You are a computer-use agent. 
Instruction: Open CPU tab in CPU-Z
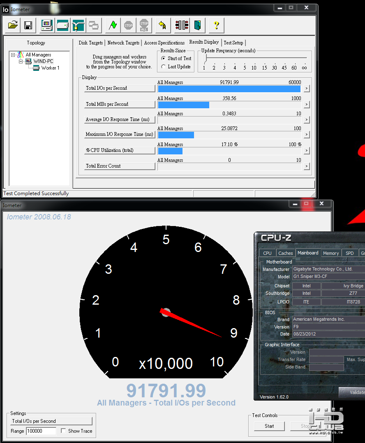pos(267,253)
